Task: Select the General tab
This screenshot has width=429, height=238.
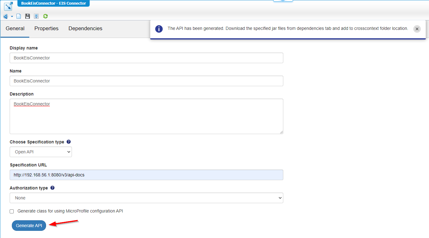Action: (15, 29)
